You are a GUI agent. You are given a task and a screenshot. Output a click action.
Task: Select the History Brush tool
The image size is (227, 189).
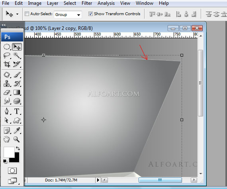tap(17, 84)
